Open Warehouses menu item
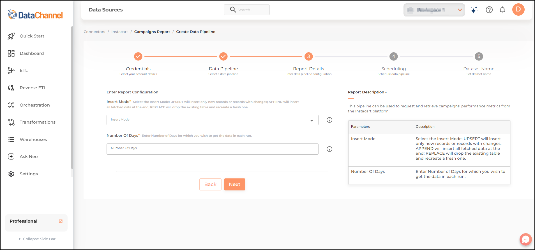535x250 pixels. (x=33, y=140)
